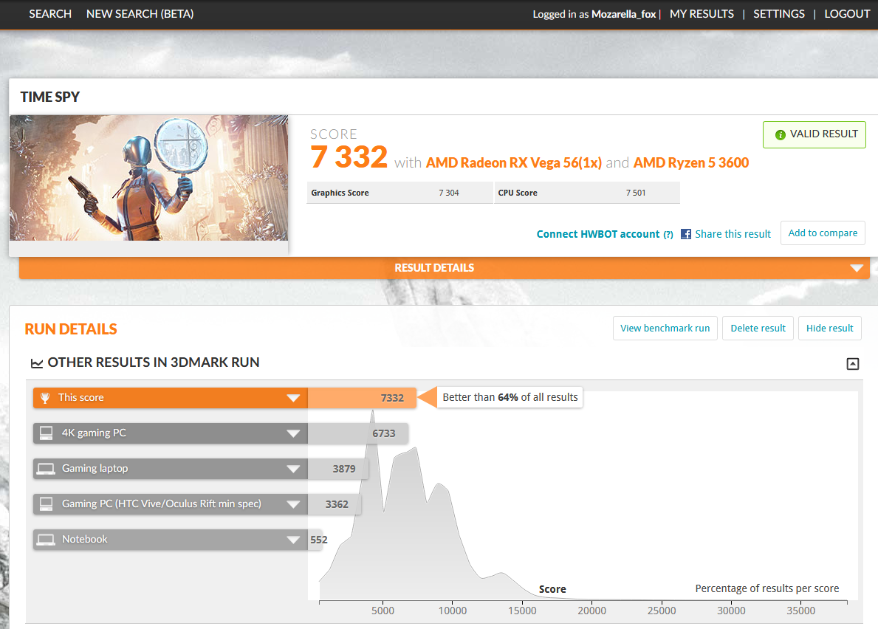Open AMD Radeon RX Vega 56(1x) link
878x629 pixels.
click(513, 163)
